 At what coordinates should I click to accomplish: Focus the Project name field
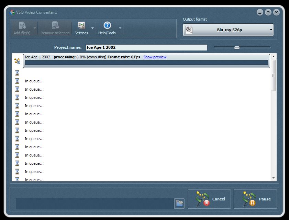tap(146, 47)
